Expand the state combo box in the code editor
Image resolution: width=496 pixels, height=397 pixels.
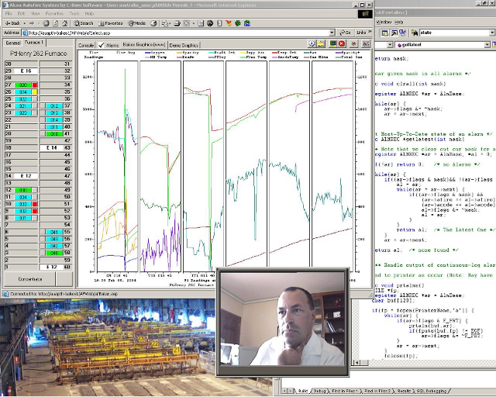(493, 33)
